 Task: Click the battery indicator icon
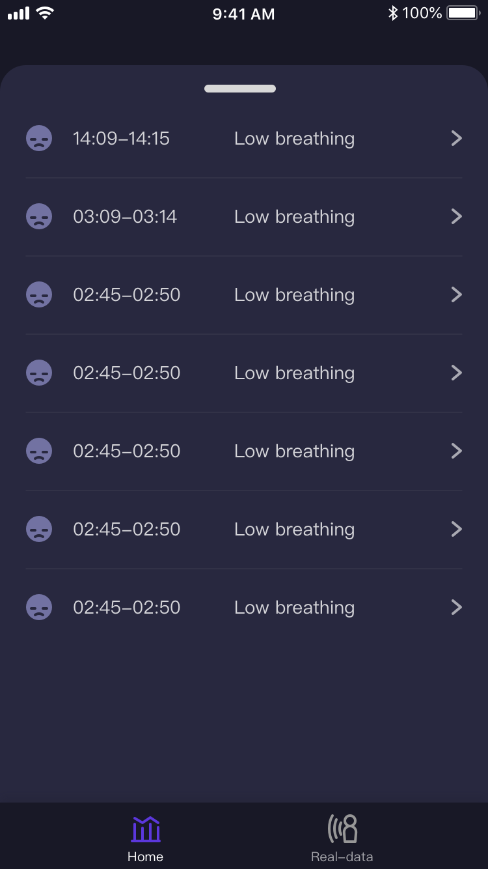pyautogui.click(x=463, y=13)
